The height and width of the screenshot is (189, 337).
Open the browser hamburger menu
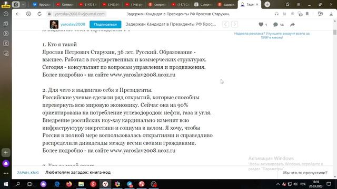click(299, 4)
